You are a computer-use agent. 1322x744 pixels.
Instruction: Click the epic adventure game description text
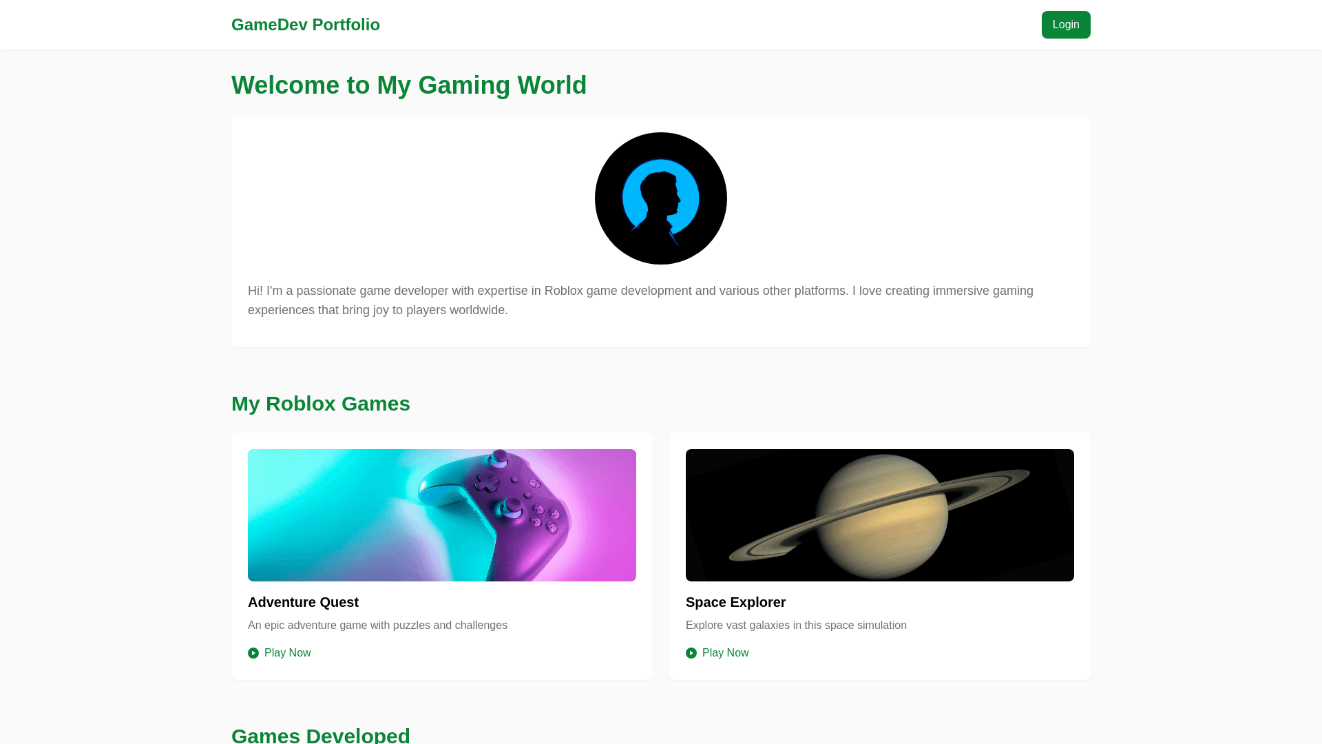[x=377, y=626]
